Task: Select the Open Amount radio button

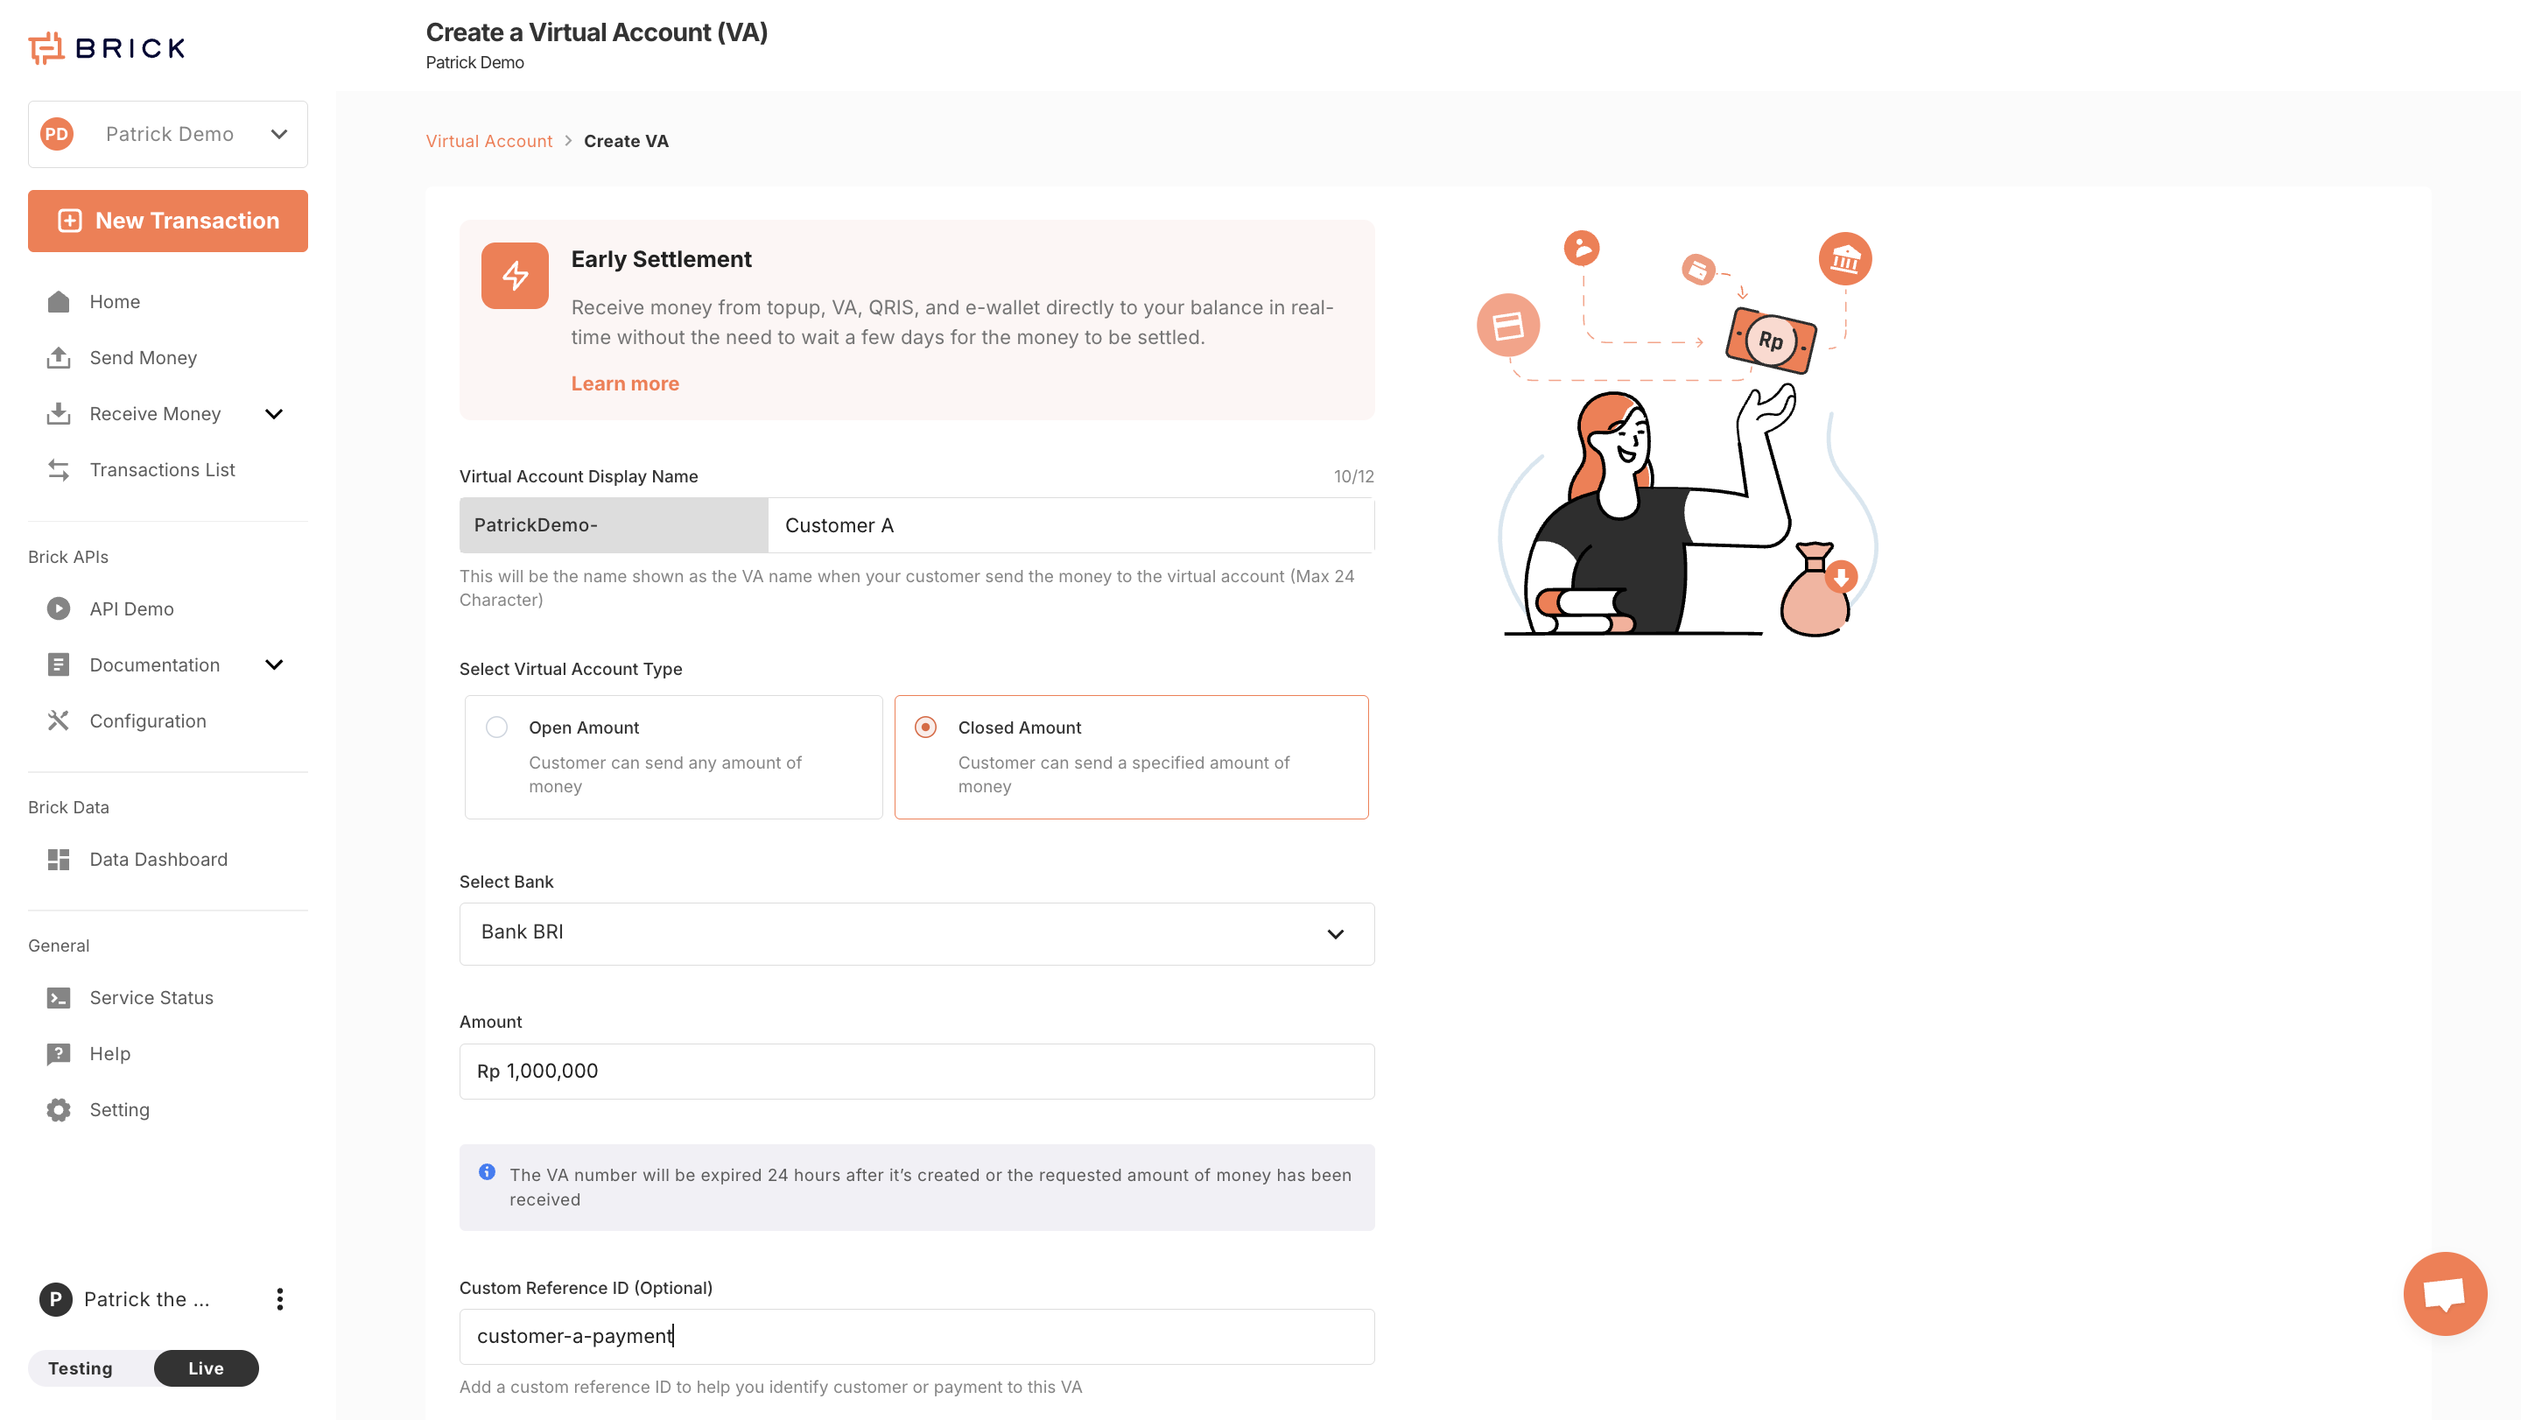Action: pos(497,728)
